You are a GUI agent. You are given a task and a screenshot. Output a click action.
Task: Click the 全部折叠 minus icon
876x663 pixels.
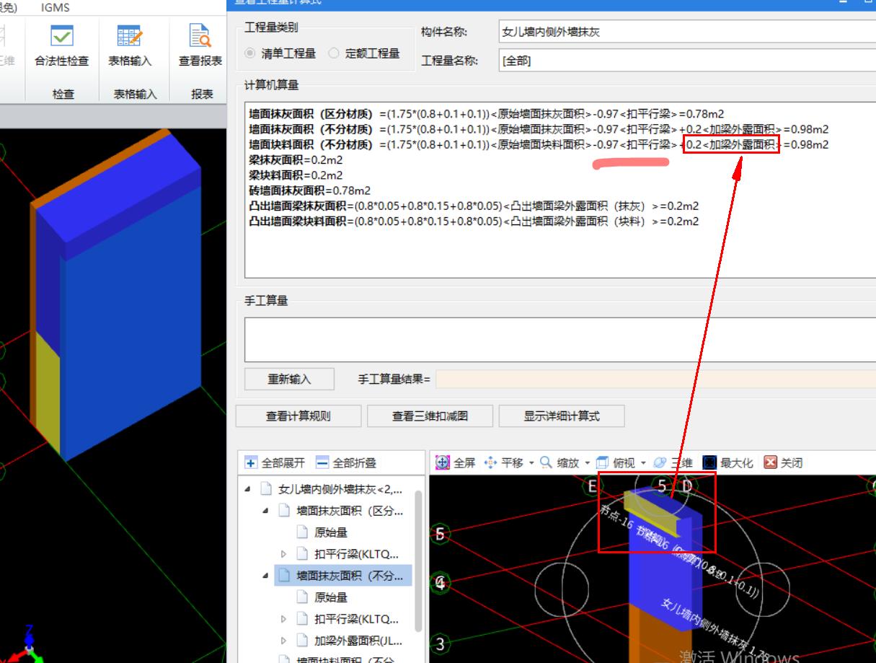pyautogui.click(x=322, y=462)
